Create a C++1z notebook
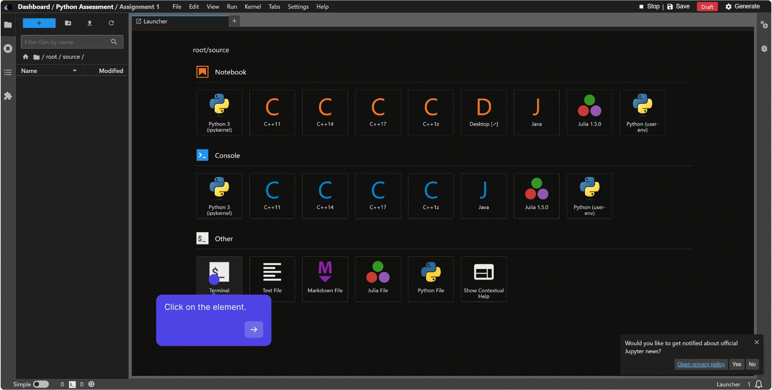Viewport: 772px width, 390px height. click(431, 113)
